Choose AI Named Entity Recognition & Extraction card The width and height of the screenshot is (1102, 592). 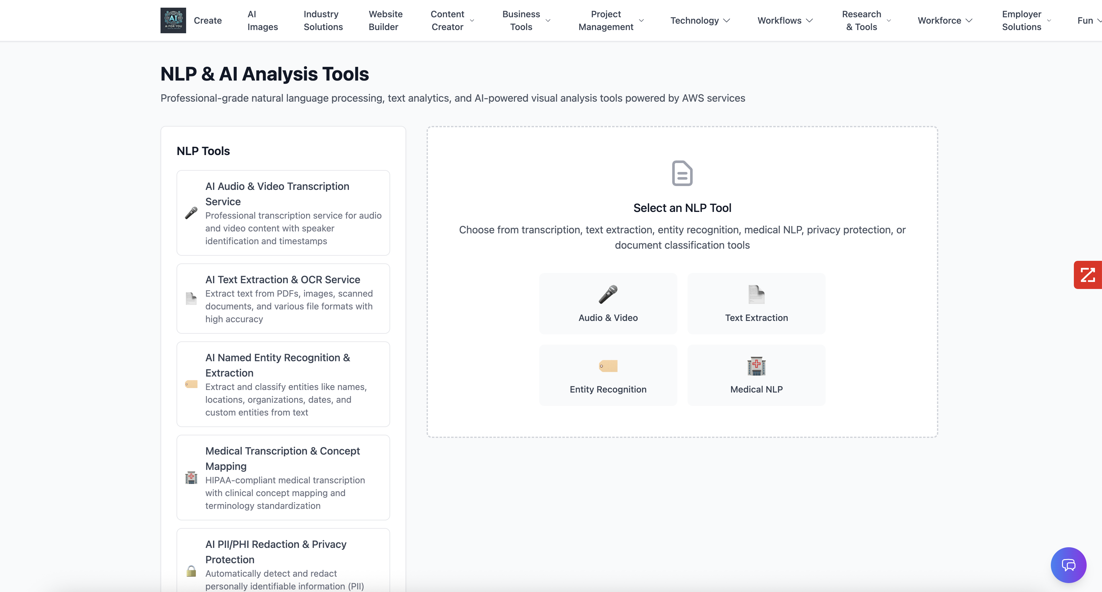click(x=283, y=384)
